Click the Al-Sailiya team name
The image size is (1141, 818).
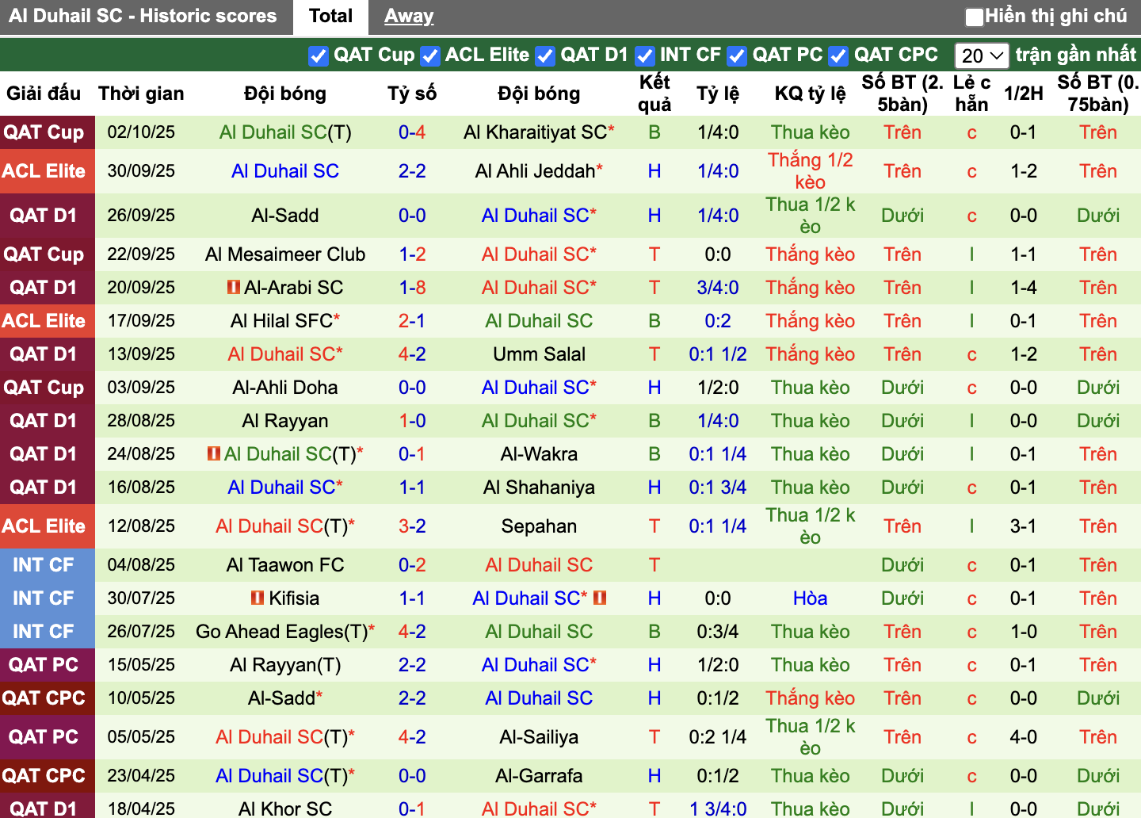(539, 737)
